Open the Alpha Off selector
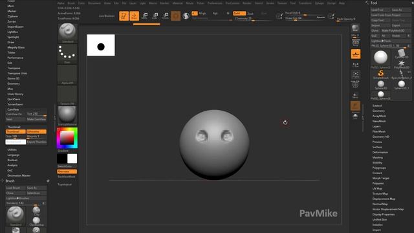This screenshot has height=233, width=414. [x=67, y=75]
